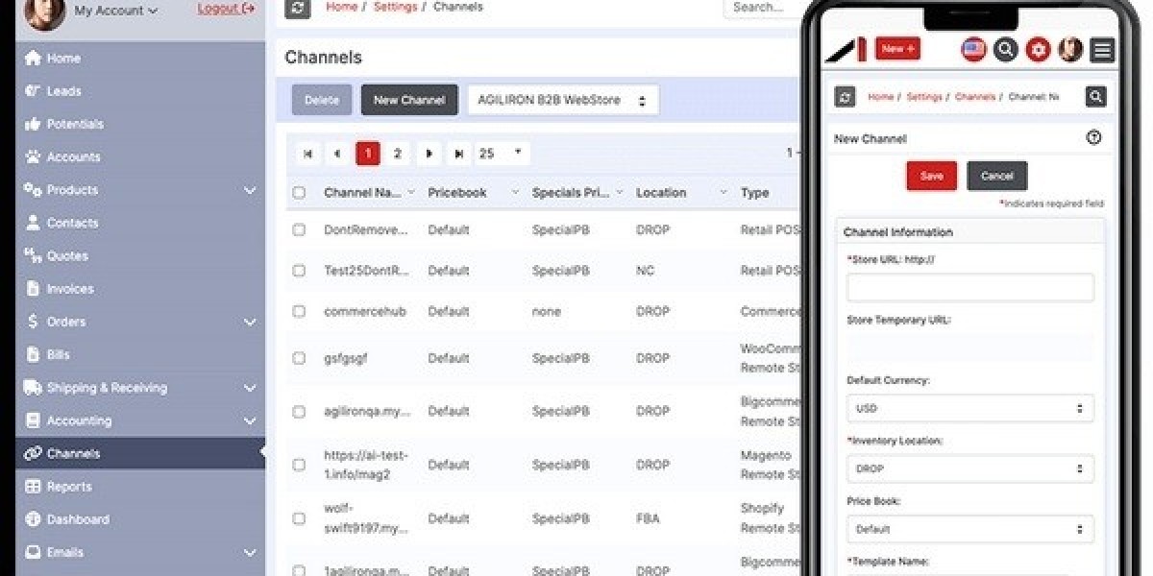Image resolution: width=1153 pixels, height=576 pixels.
Task: Open the hamburger menu on phone
Action: (1102, 49)
